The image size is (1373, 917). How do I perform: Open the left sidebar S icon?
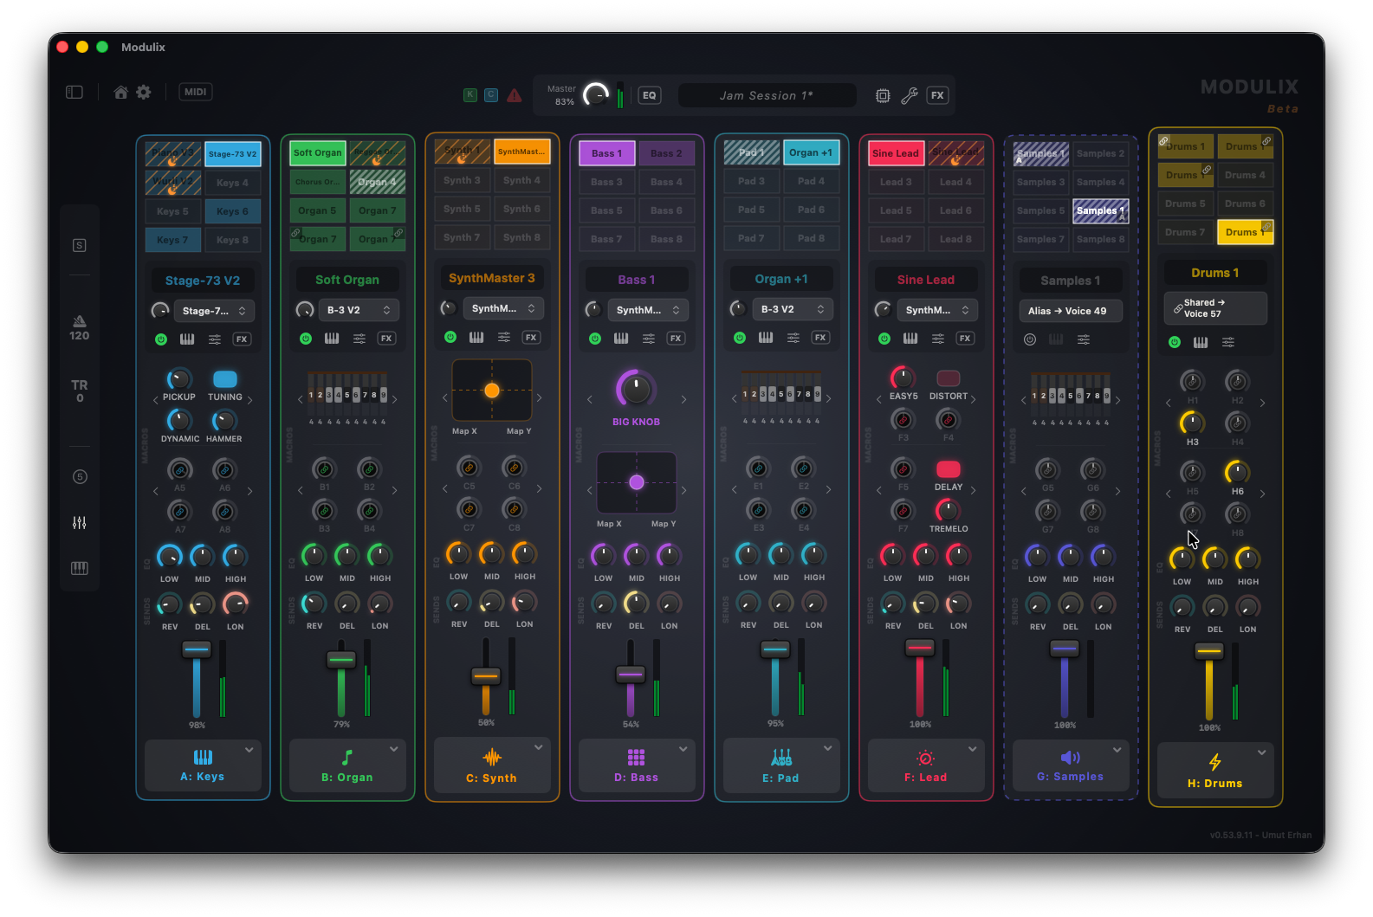pyautogui.click(x=79, y=245)
